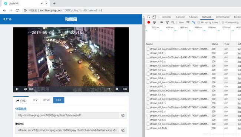Pause the live video playback
Image resolution: width=241 pixels, height=137 pixels.
click(x=17, y=89)
